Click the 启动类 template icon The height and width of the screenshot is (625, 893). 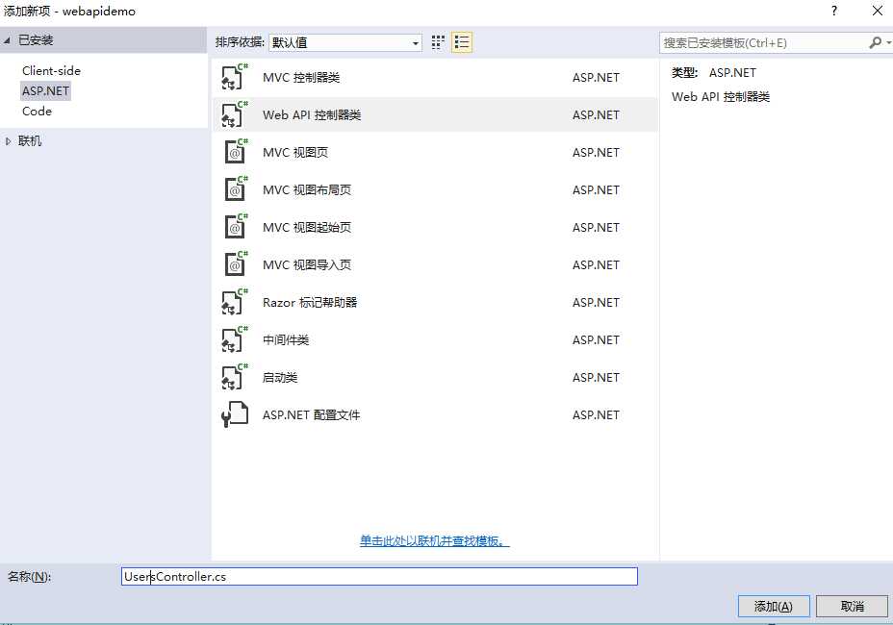(x=235, y=377)
